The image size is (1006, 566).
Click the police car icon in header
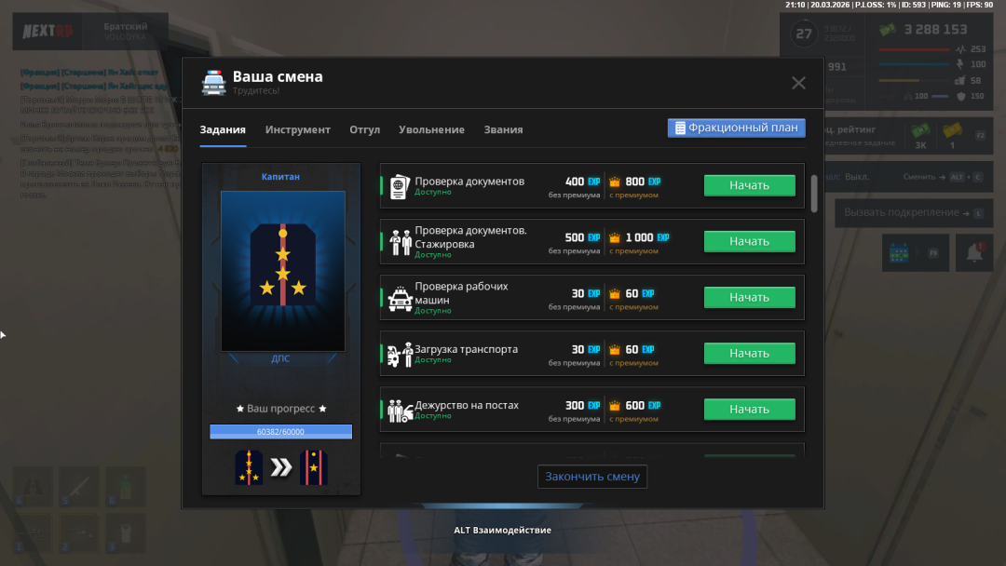point(213,83)
